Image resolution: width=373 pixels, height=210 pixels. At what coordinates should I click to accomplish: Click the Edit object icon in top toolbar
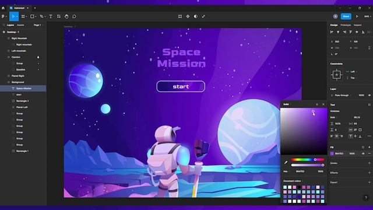click(x=180, y=16)
